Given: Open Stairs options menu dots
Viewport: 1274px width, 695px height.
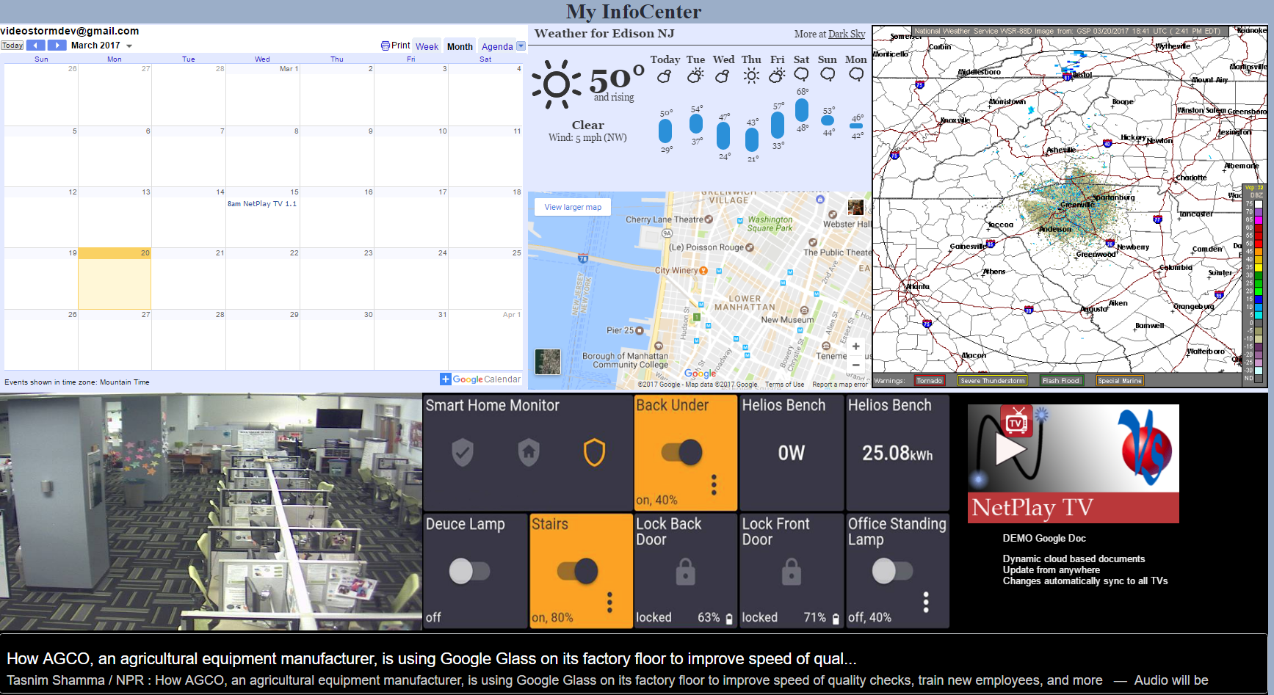Looking at the screenshot, I should [609, 603].
